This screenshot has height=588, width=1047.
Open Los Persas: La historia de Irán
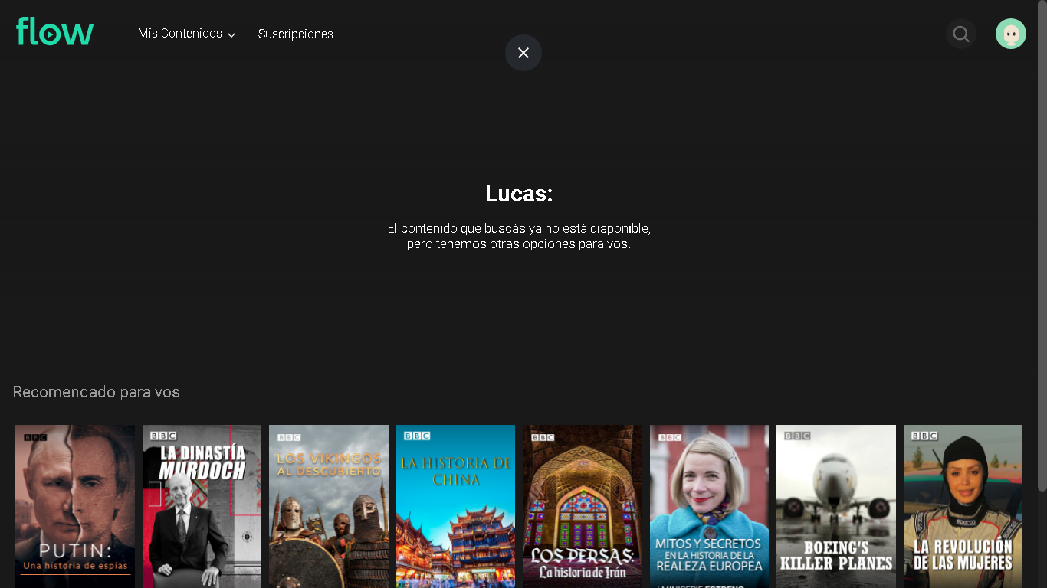click(x=583, y=505)
